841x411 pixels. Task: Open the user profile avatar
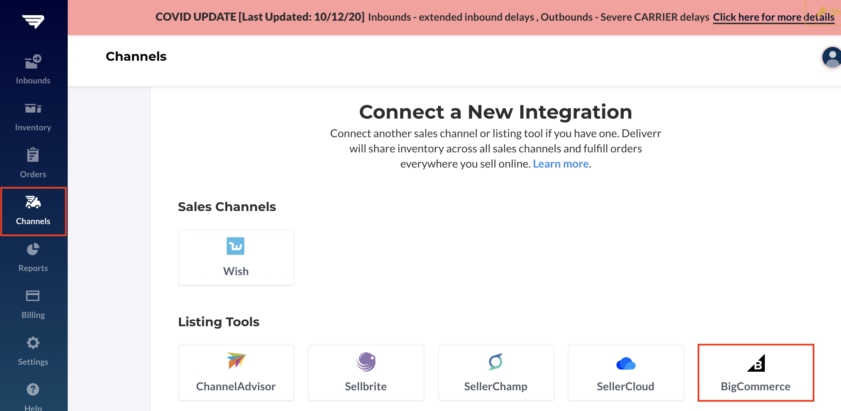point(832,57)
